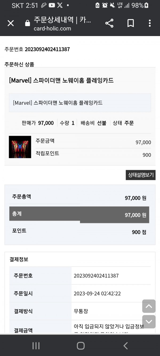Bookmark this order details page
Image resolution: width=160 pixels, height=356 pixels.
[130, 24]
